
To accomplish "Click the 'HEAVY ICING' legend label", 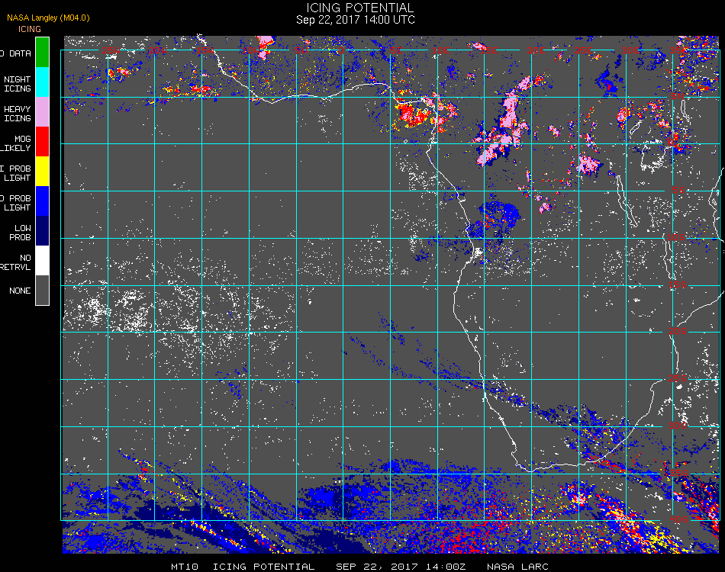I will tap(17, 114).
